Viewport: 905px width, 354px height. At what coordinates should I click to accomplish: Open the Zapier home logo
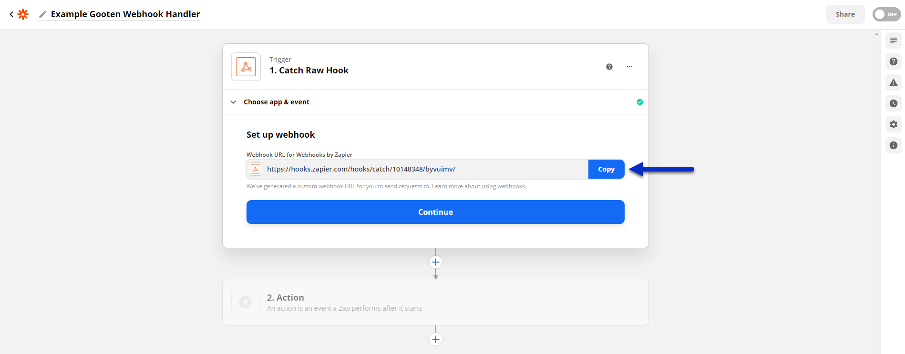pos(23,14)
